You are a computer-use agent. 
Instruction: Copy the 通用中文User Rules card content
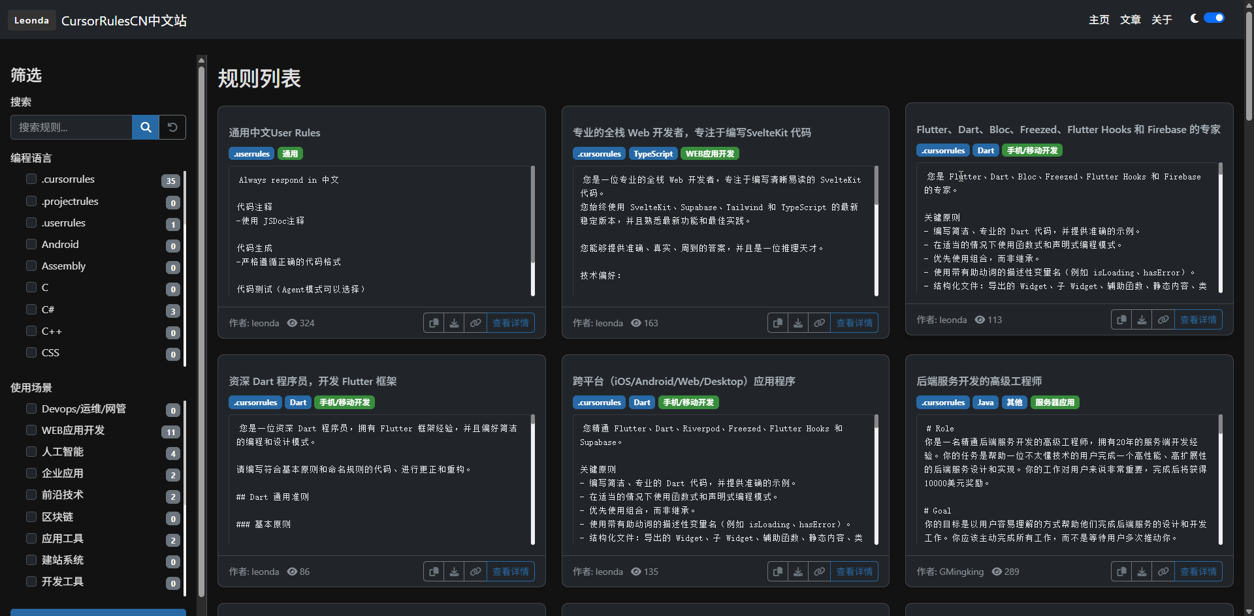click(434, 323)
